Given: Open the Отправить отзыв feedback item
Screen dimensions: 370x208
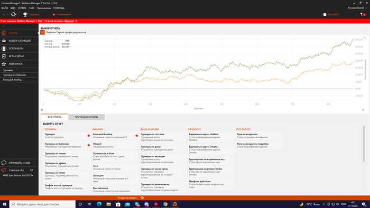Looking at the screenshot, I should (x=19, y=163).
